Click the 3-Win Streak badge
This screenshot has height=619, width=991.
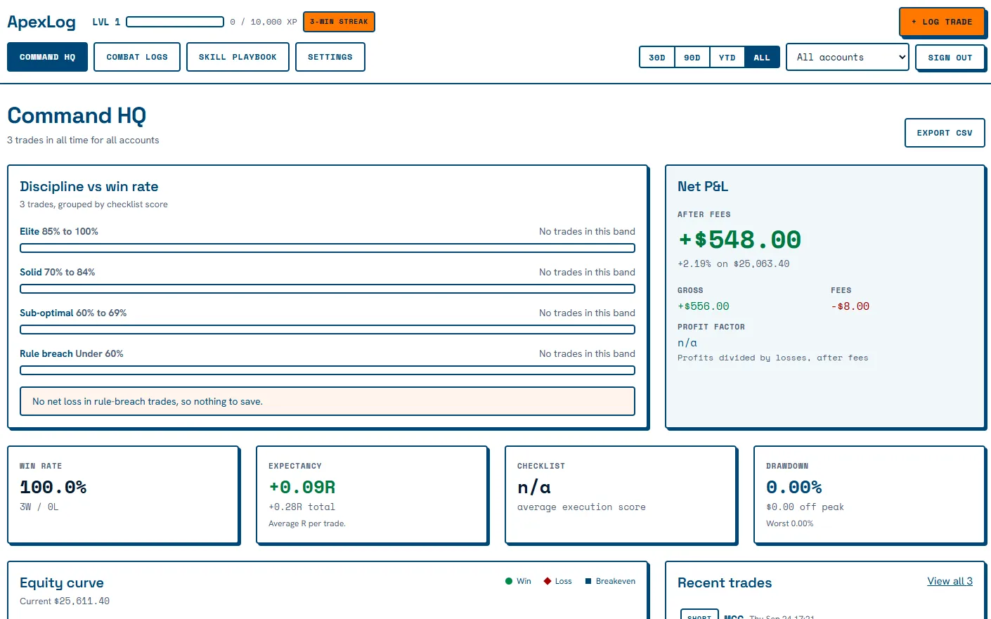(x=339, y=22)
